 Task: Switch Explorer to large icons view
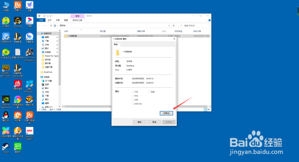pos(209,109)
